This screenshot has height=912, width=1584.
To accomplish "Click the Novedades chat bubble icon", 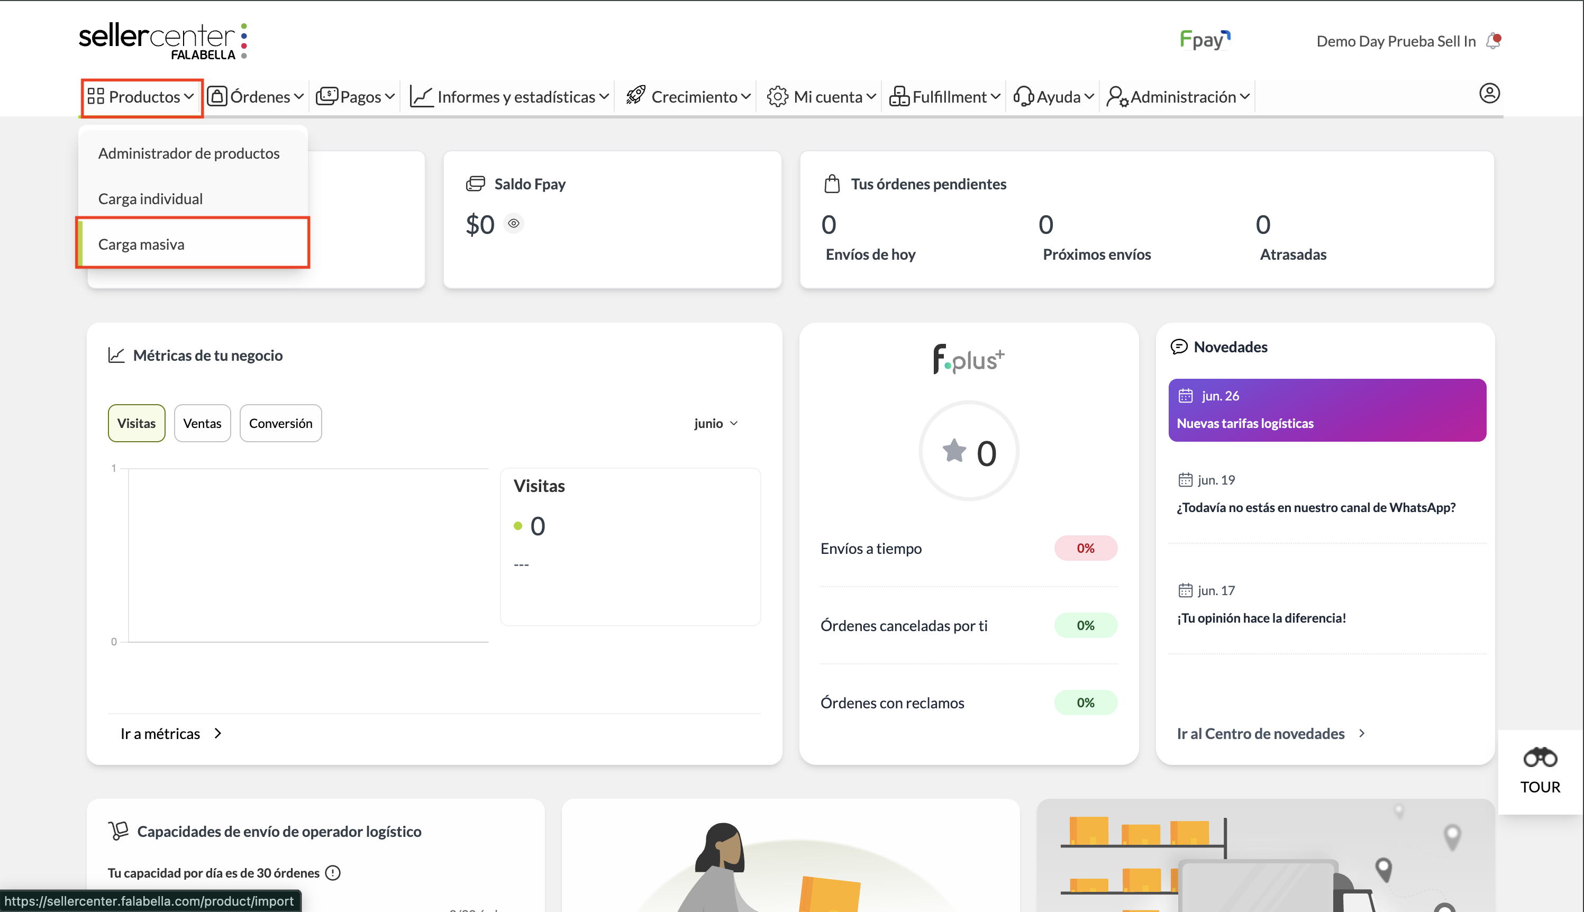I will [x=1179, y=346].
